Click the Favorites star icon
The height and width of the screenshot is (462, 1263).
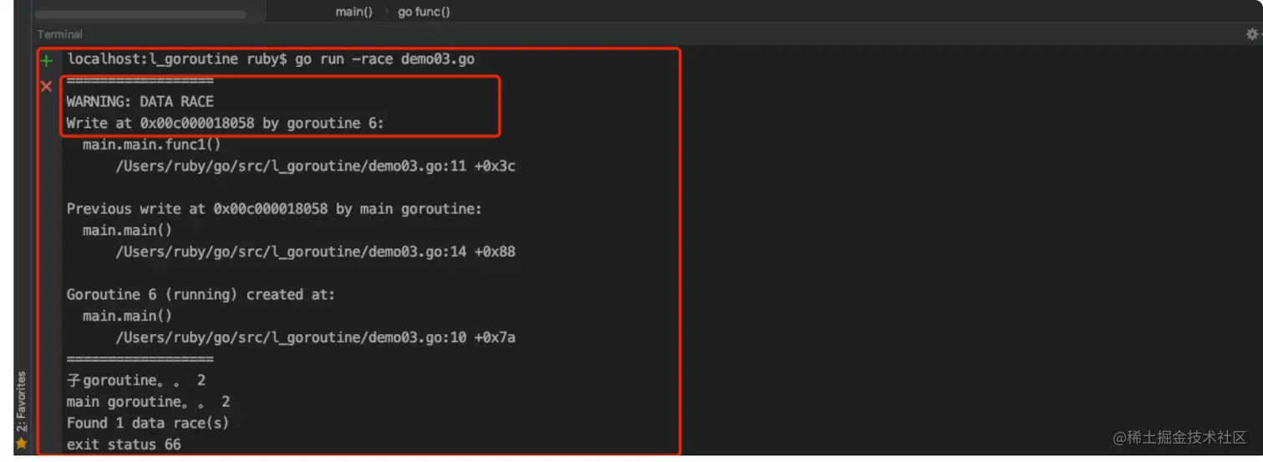[22, 444]
